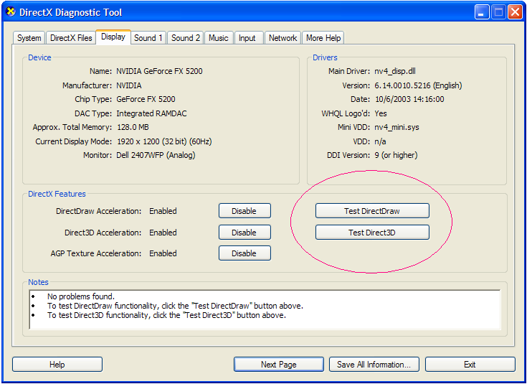Click the Approx. Total Memory label
This screenshot has width=527, height=384.
point(72,127)
